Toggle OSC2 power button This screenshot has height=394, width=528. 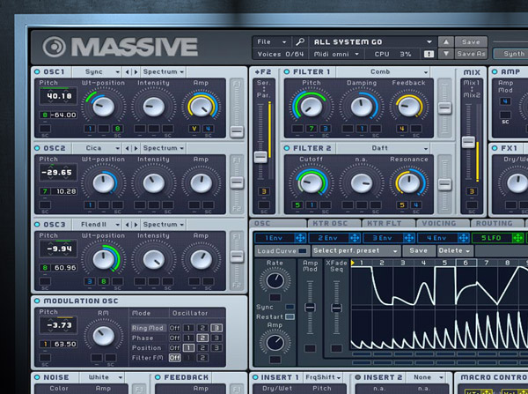(37, 148)
